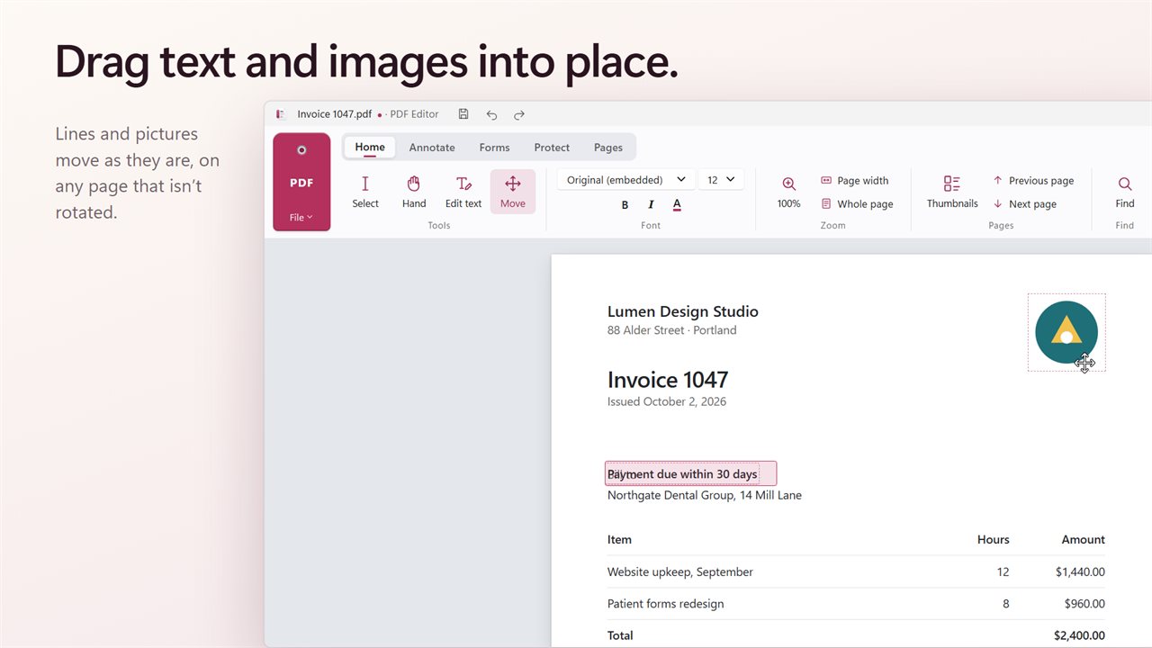Open the Original (embedded) font dropdown
Viewport: 1152px width, 648px height.
[626, 180]
